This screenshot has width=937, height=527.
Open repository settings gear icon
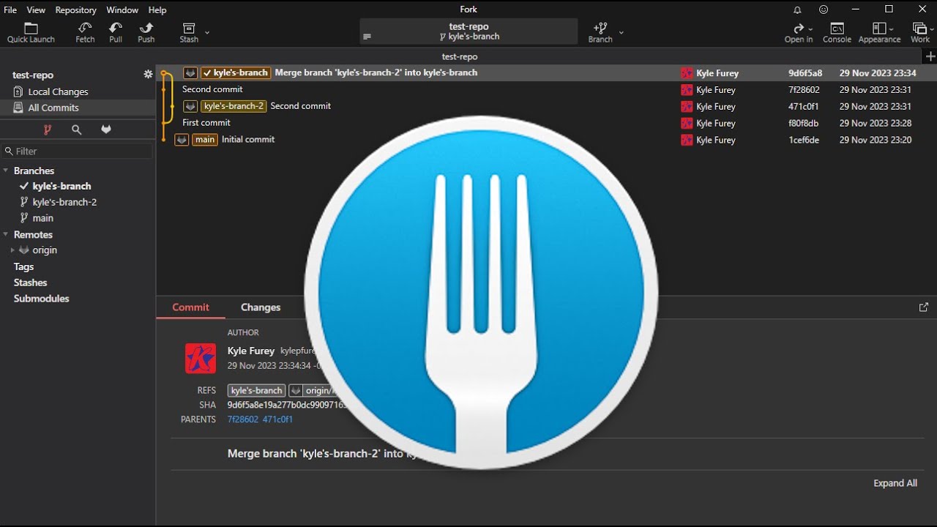(x=148, y=75)
